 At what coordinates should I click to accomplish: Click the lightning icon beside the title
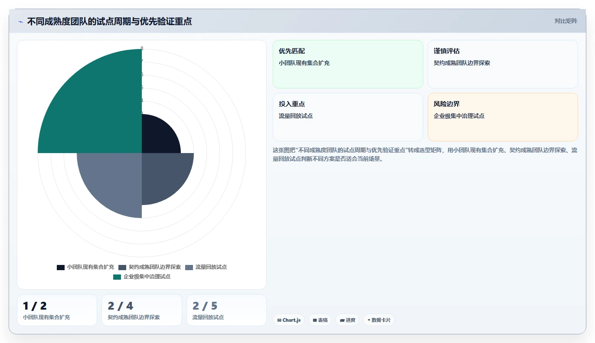pos(20,22)
